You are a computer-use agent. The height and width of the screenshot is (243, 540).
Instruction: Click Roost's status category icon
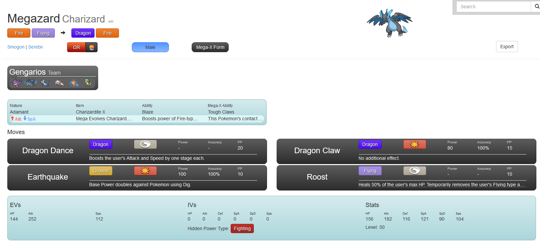[x=414, y=171]
